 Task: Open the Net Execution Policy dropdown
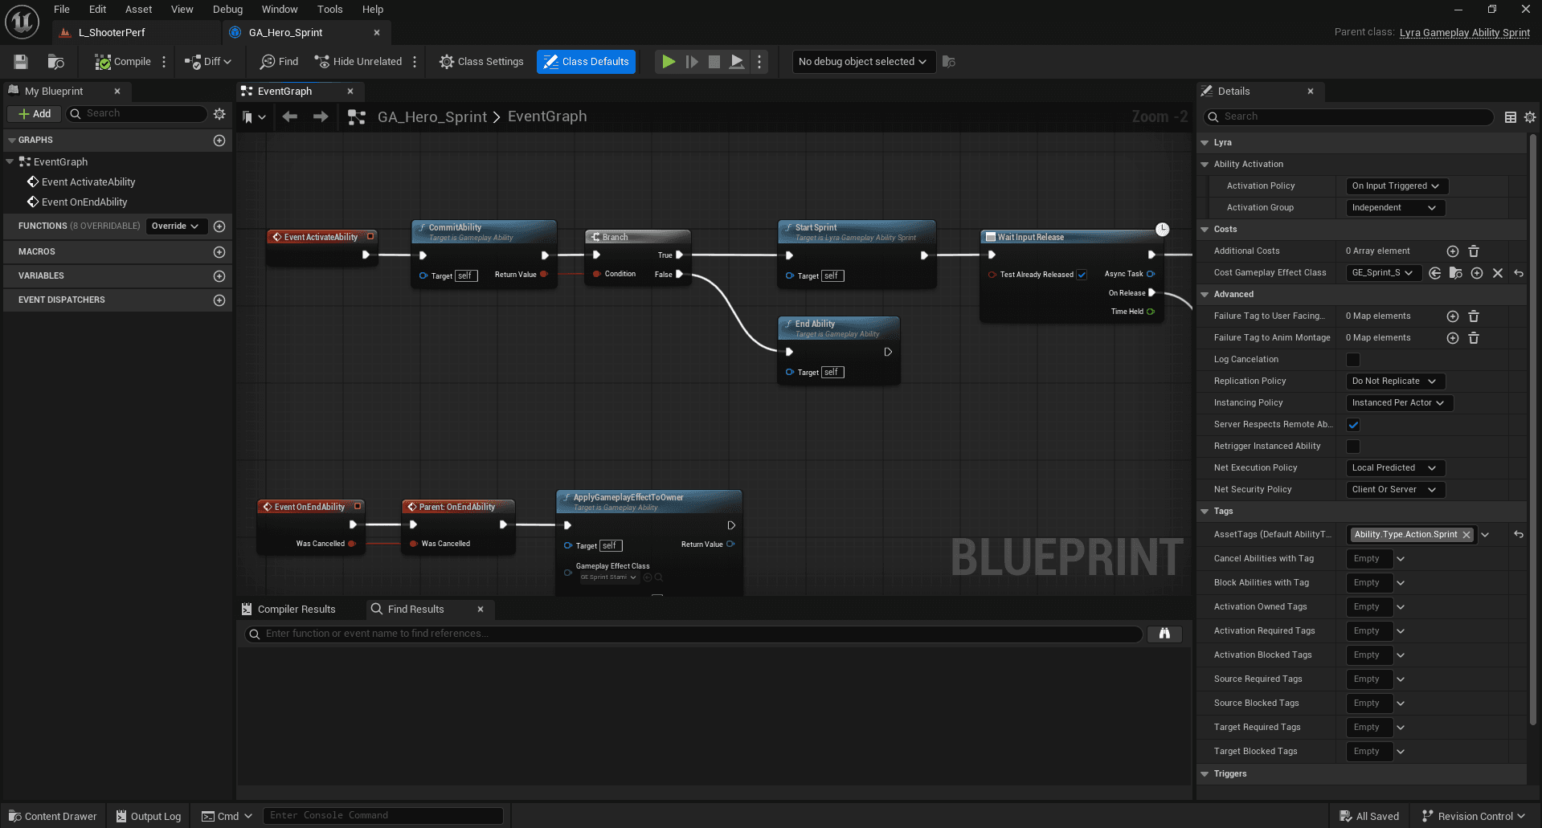point(1395,468)
